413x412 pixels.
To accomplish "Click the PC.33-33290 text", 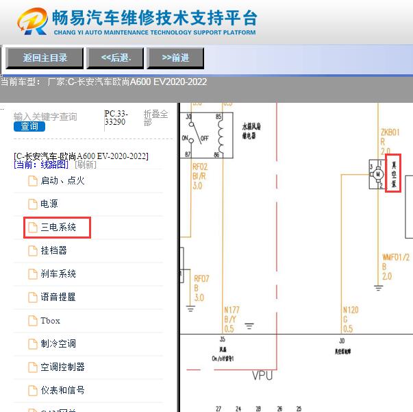I will point(116,118).
